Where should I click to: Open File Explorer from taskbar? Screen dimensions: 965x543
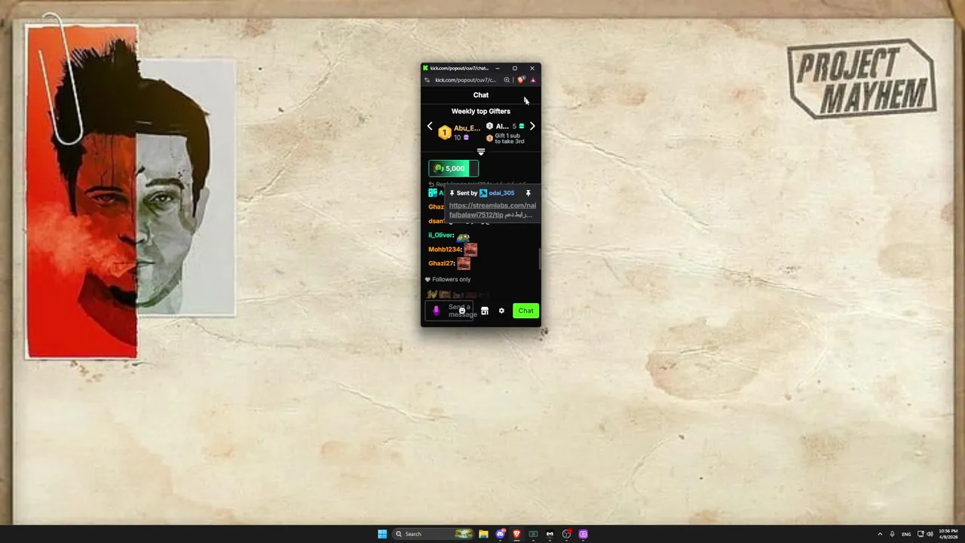pyautogui.click(x=483, y=534)
